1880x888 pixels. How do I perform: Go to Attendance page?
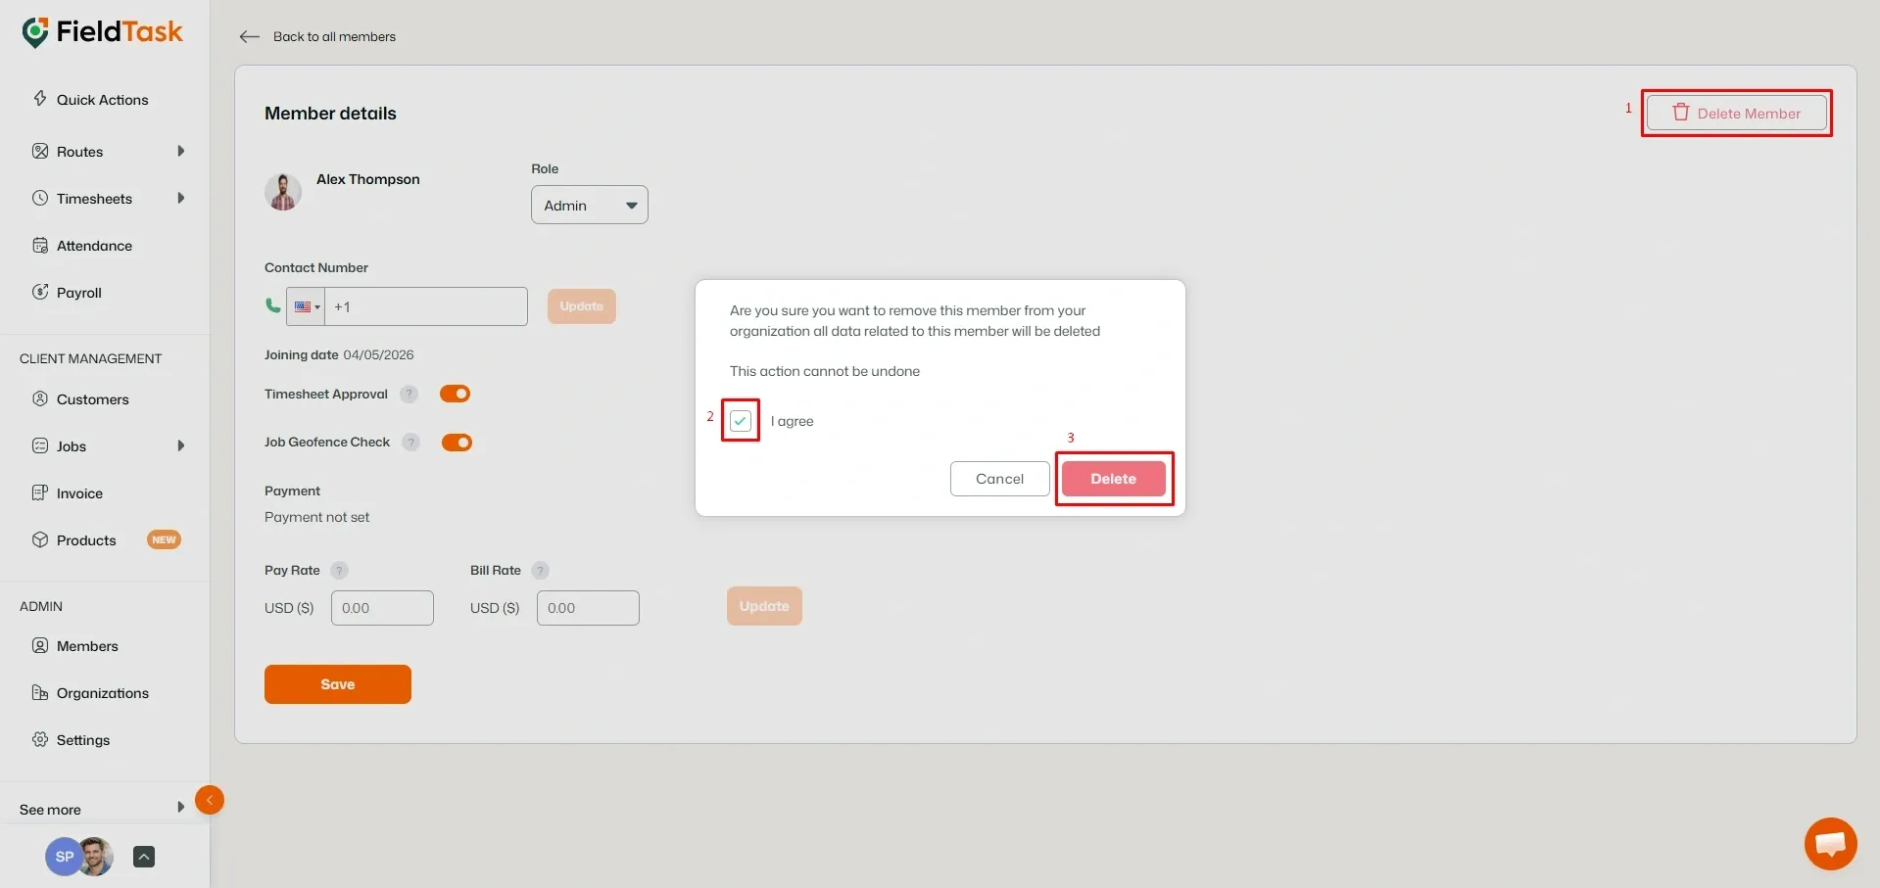[94, 246]
